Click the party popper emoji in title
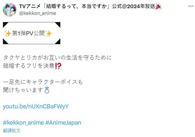The width and height of the screenshot is (195, 137). coord(158,6)
